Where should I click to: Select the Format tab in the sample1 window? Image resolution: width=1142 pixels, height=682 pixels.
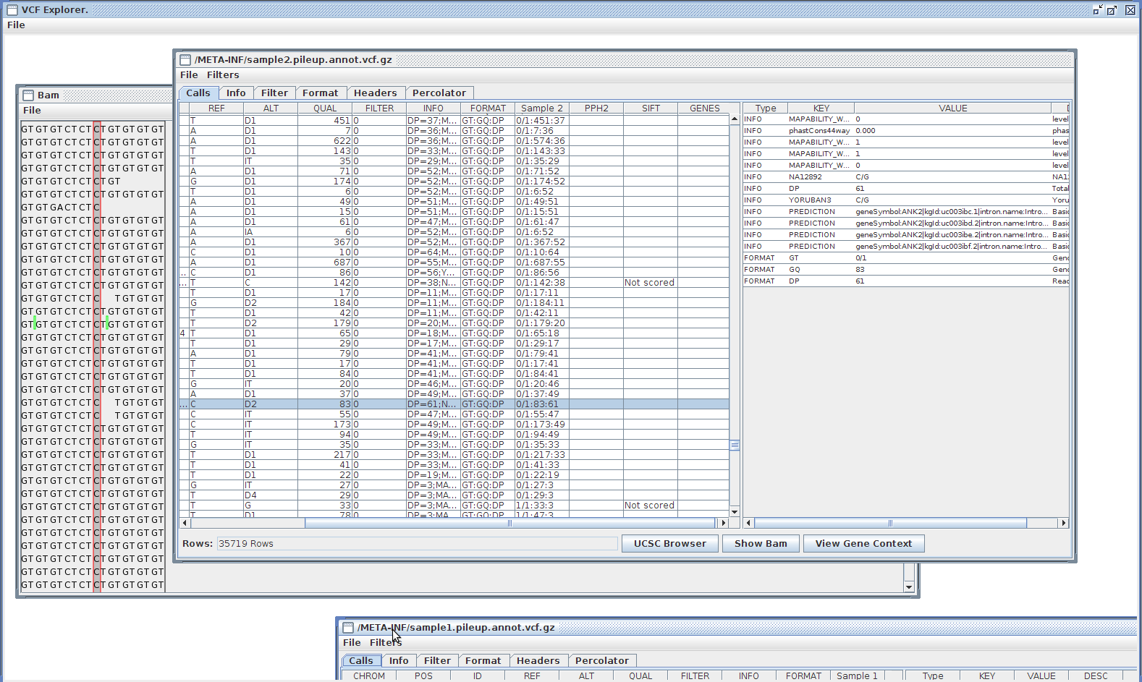483,661
